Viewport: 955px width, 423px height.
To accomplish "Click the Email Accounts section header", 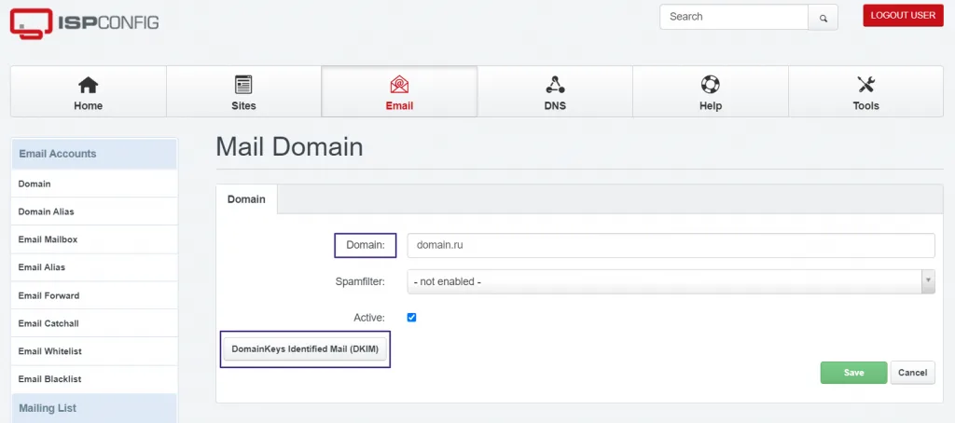I will (94, 154).
